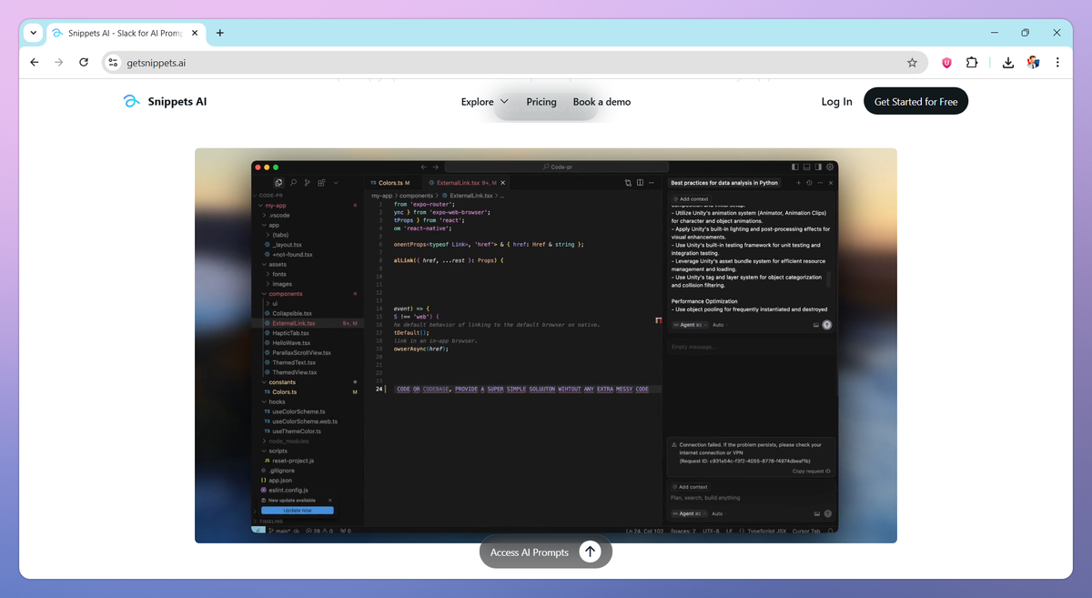Toggle the secondary sidebar visibility
The height and width of the screenshot is (598, 1092).
[x=817, y=167]
